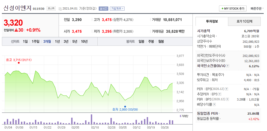Click the question mark icon next to 외국인소진율(B/A)

[228, 66]
